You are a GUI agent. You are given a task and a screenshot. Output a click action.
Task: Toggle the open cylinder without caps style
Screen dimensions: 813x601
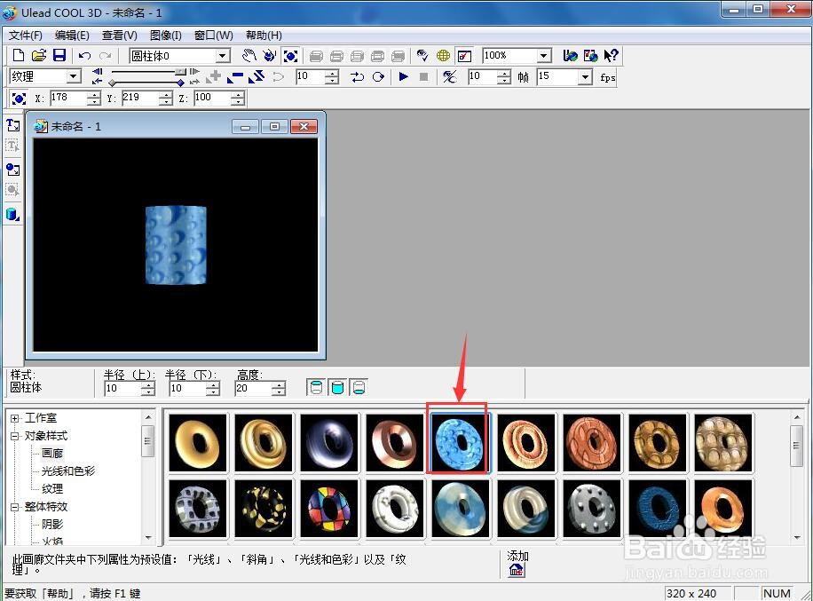point(316,387)
